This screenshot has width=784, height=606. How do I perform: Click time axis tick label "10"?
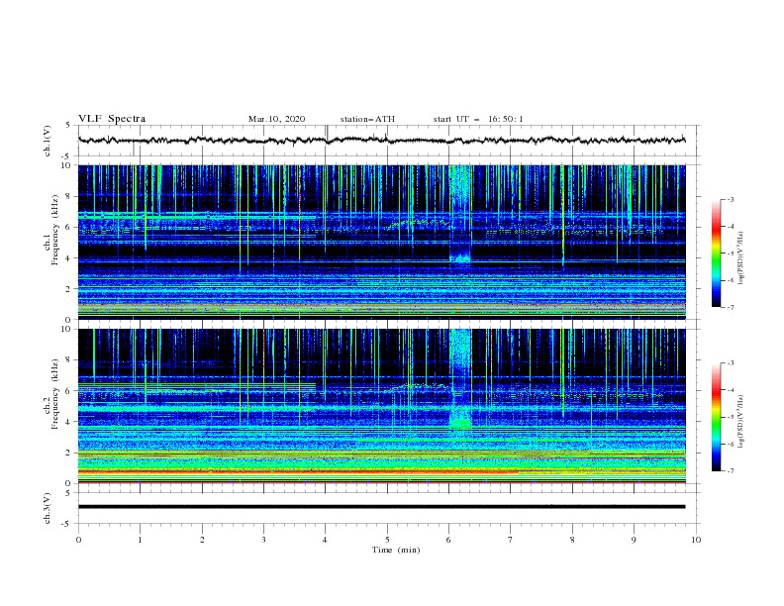coord(696,540)
